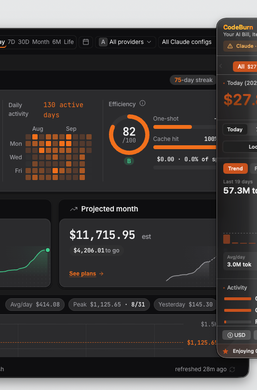257x390 pixels.
Task: Select the 6M time range
Action: pyautogui.click(x=57, y=42)
